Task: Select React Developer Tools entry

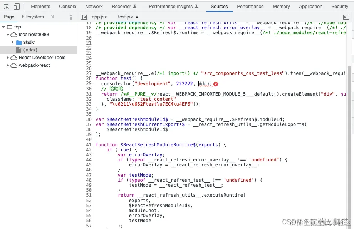Action: pyautogui.click(x=42, y=57)
